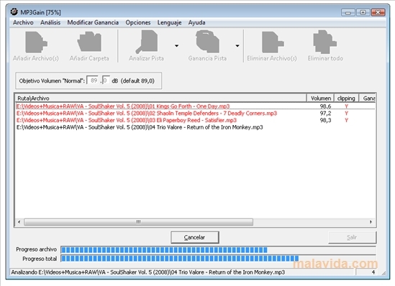The width and height of the screenshot is (395, 286).
Task: Click volume value 98,3
Action: click(x=325, y=121)
